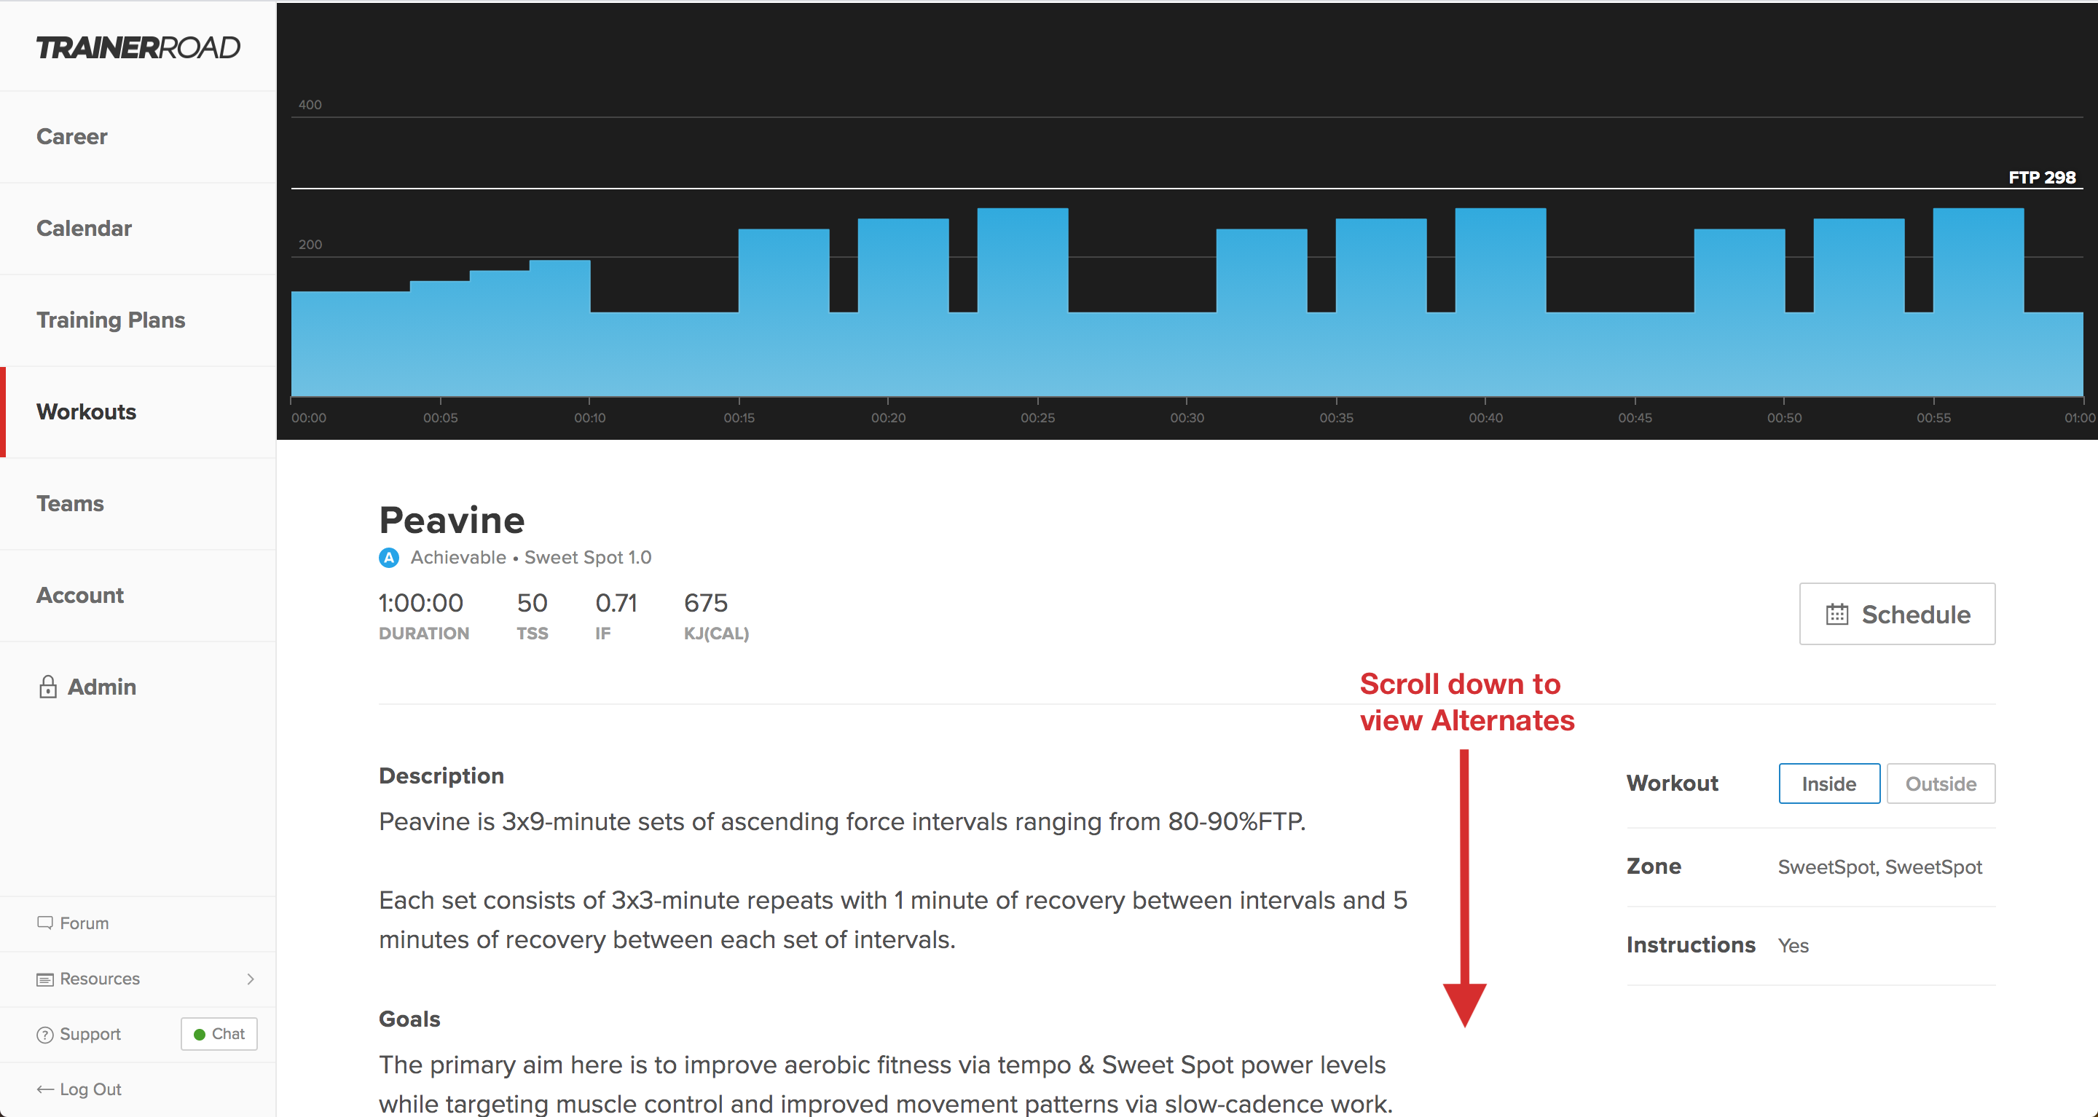Click the Zone value 'SweetSpot, SweetSpot'
The image size is (2098, 1117).
pos(1879,867)
